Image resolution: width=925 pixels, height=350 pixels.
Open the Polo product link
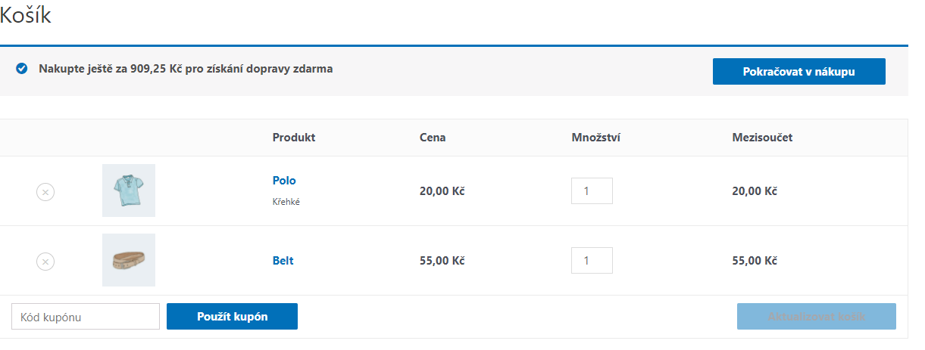click(x=284, y=181)
